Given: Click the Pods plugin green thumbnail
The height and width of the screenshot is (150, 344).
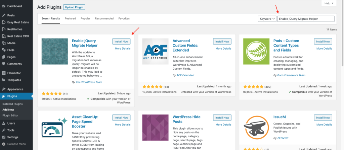Looking at the screenshot, I should point(256,51).
